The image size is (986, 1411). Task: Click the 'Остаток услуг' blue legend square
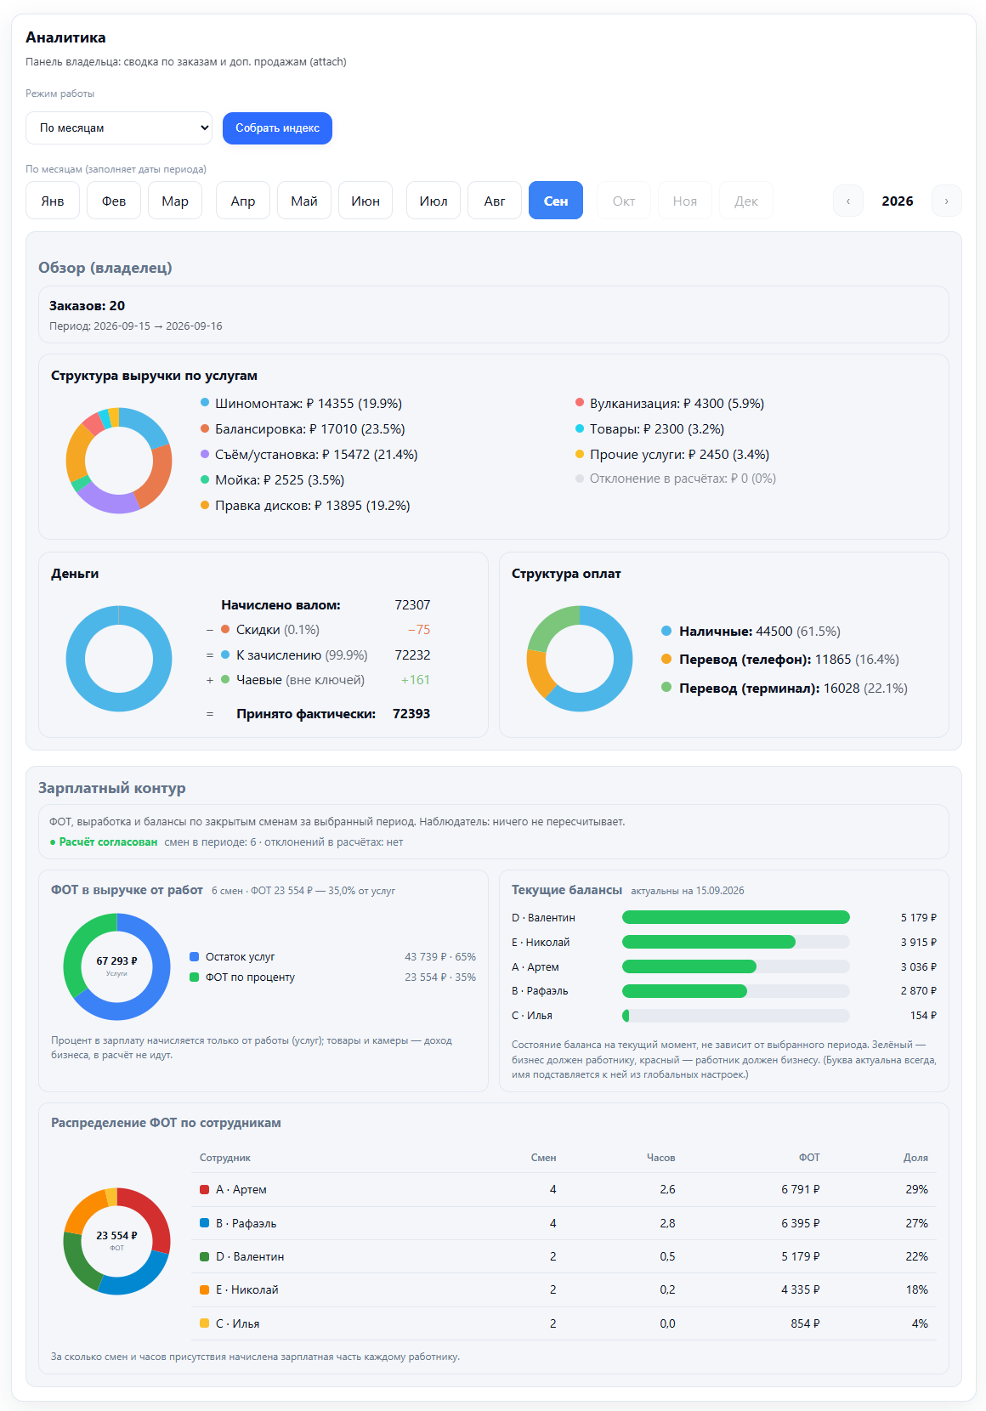pyautogui.click(x=195, y=956)
